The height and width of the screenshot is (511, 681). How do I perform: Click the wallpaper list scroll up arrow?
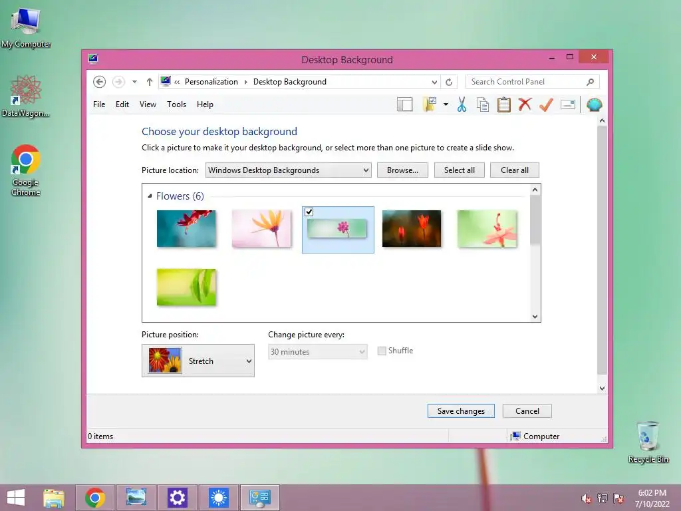pyautogui.click(x=535, y=190)
